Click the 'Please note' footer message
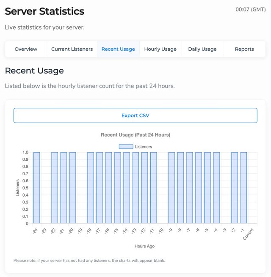The height and width of the screenshot is (277, 271). point(89,261)
